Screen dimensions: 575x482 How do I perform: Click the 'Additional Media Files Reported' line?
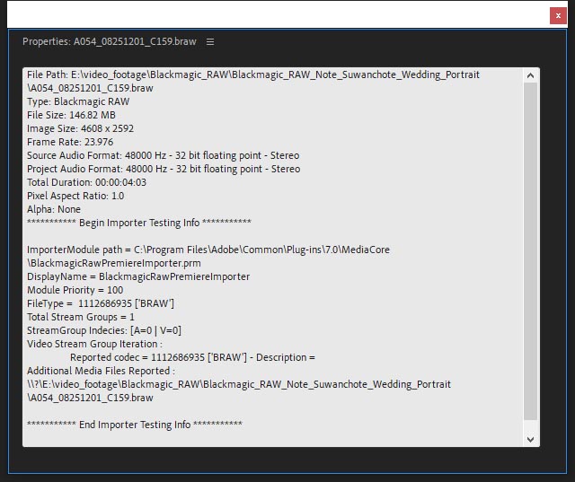tap(101, 371)
